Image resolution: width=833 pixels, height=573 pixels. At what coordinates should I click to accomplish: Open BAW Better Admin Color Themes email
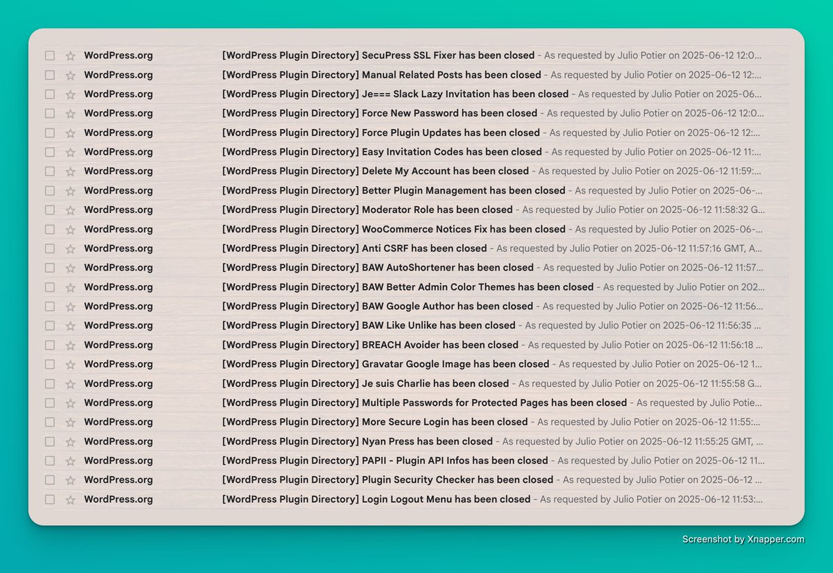click(x=408, y=287)
